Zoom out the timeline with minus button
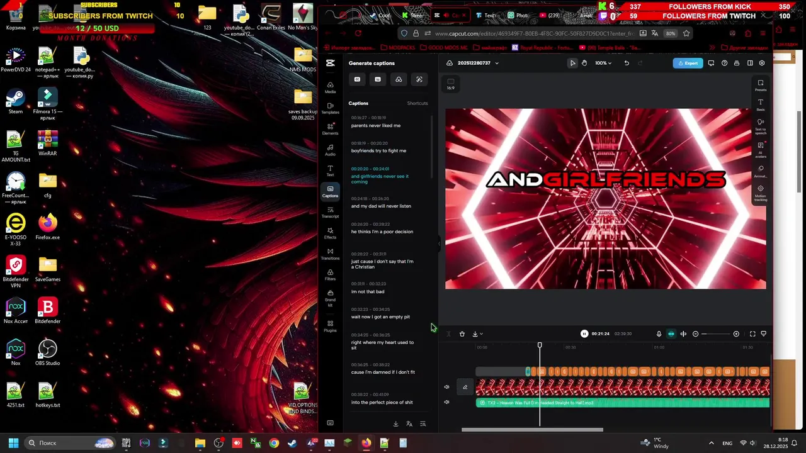Viewport: 806px width, 453px height. (696, 334)
